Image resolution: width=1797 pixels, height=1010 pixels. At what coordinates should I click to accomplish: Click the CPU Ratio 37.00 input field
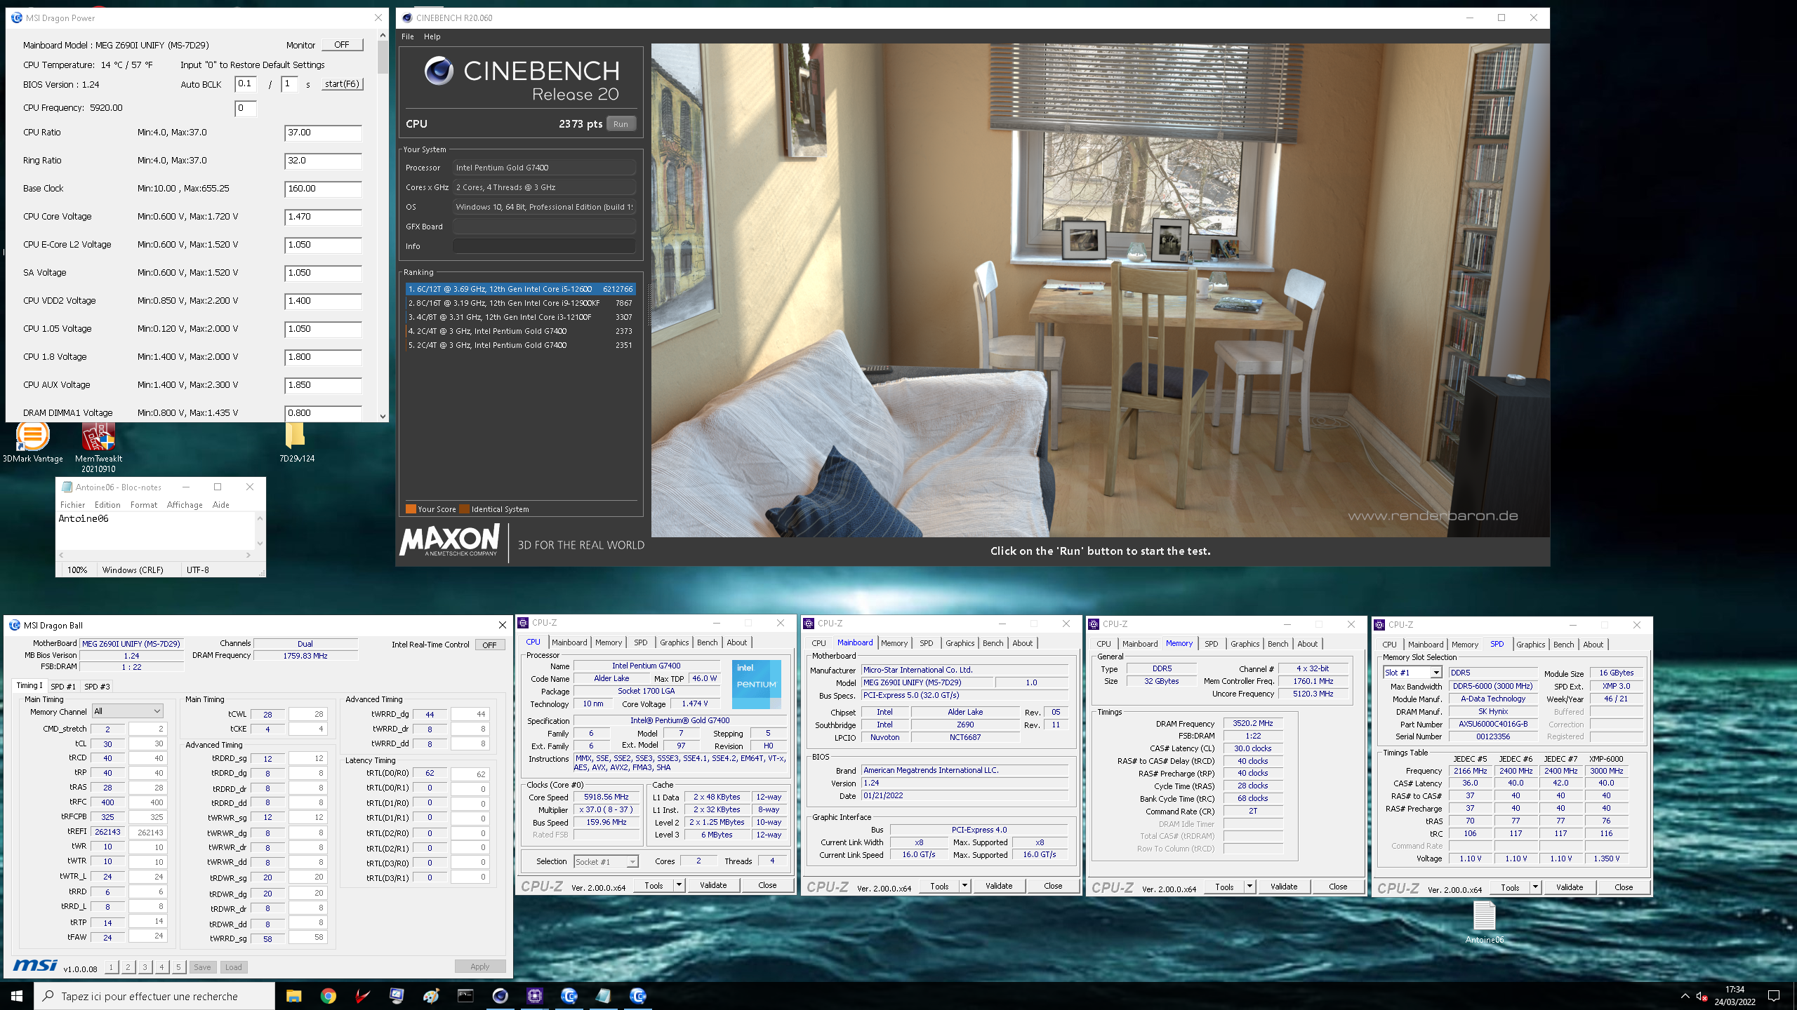tap(323, 133)
